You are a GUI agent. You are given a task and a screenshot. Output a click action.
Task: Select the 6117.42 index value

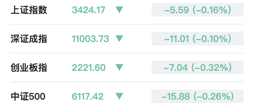coord(87,96)
